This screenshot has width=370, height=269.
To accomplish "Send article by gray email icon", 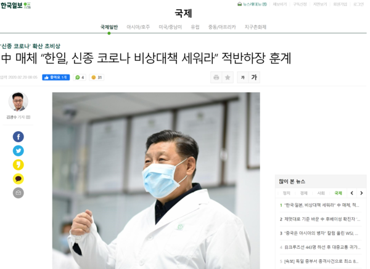I will pos(18,193).
